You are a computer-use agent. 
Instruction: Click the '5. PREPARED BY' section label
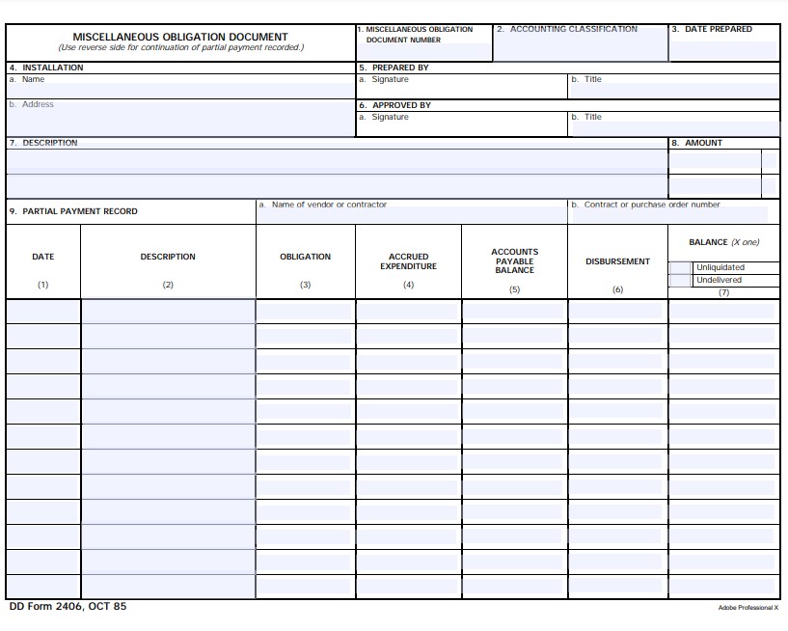(x=394, y=68)
